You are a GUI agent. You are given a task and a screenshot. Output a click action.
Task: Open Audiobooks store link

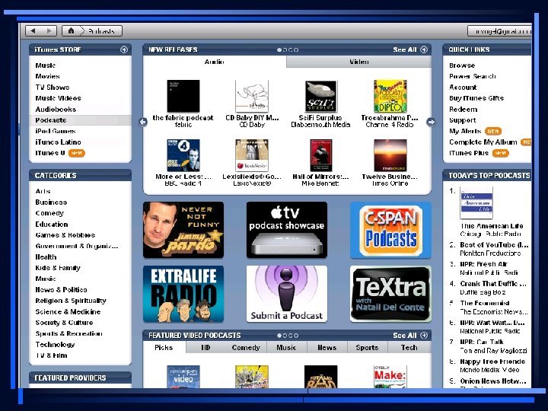click(x=56, y=110)
